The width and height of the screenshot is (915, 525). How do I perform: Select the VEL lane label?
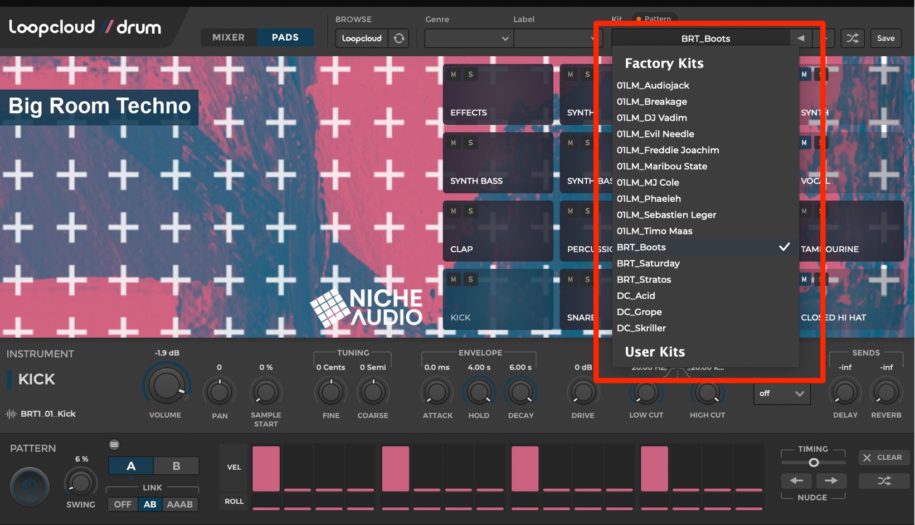pos(234,467)
